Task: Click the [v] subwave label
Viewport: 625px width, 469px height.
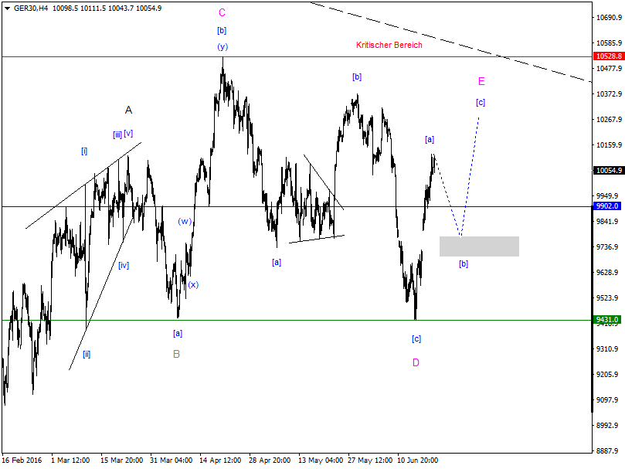Action: [x=128, y=134]
